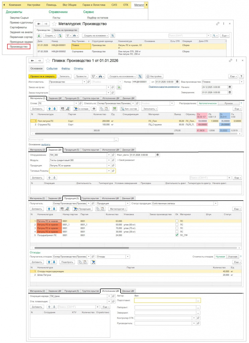This screenshot has width=249, height=343.
Task: Add Плавка document to favorites via star icon
Action: (48, 61)
